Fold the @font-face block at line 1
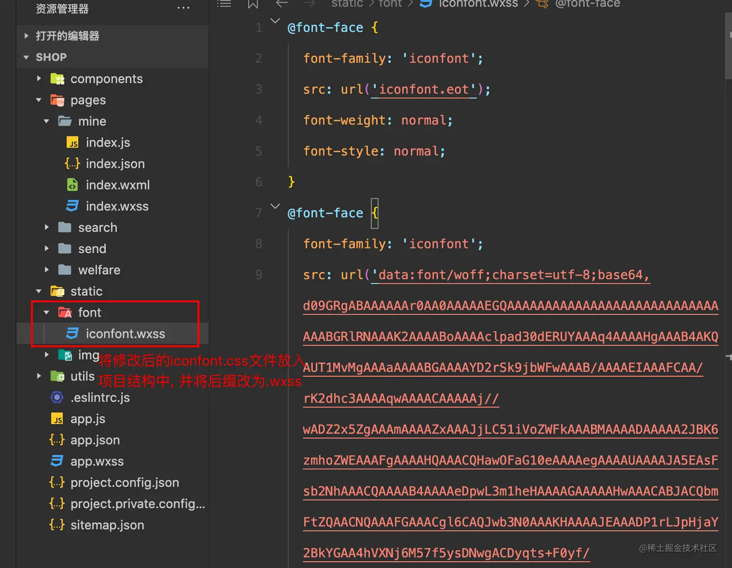Screen dimensions: 732x568 tap(275, 21)
